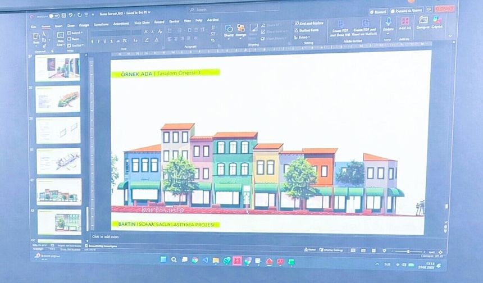483x283 pixels.
Task: Click the Normal view icon in status bar
Action: click(x=353, y=250)
